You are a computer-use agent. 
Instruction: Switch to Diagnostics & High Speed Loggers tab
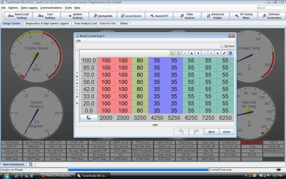pyautogui.click(x=47, y=23)
